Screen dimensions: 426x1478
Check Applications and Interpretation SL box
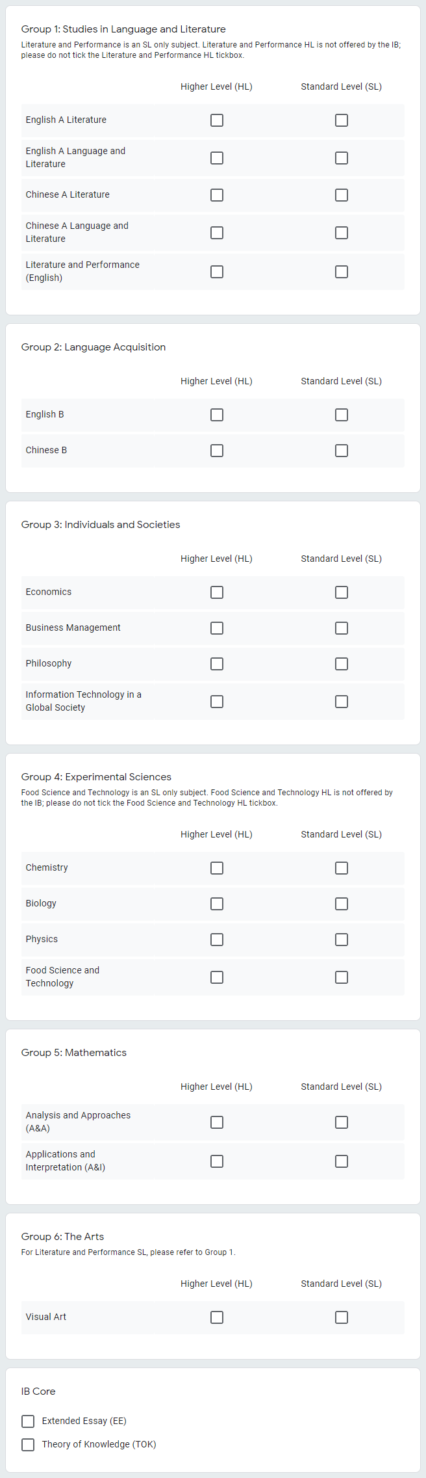pos(342,1161)
